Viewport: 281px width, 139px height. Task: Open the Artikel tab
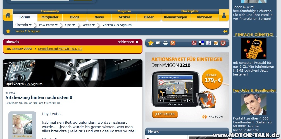tap(124, 17)
